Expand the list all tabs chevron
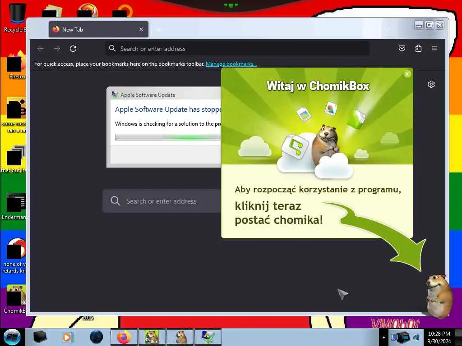462x346 pixels. [x=387, y=29]
